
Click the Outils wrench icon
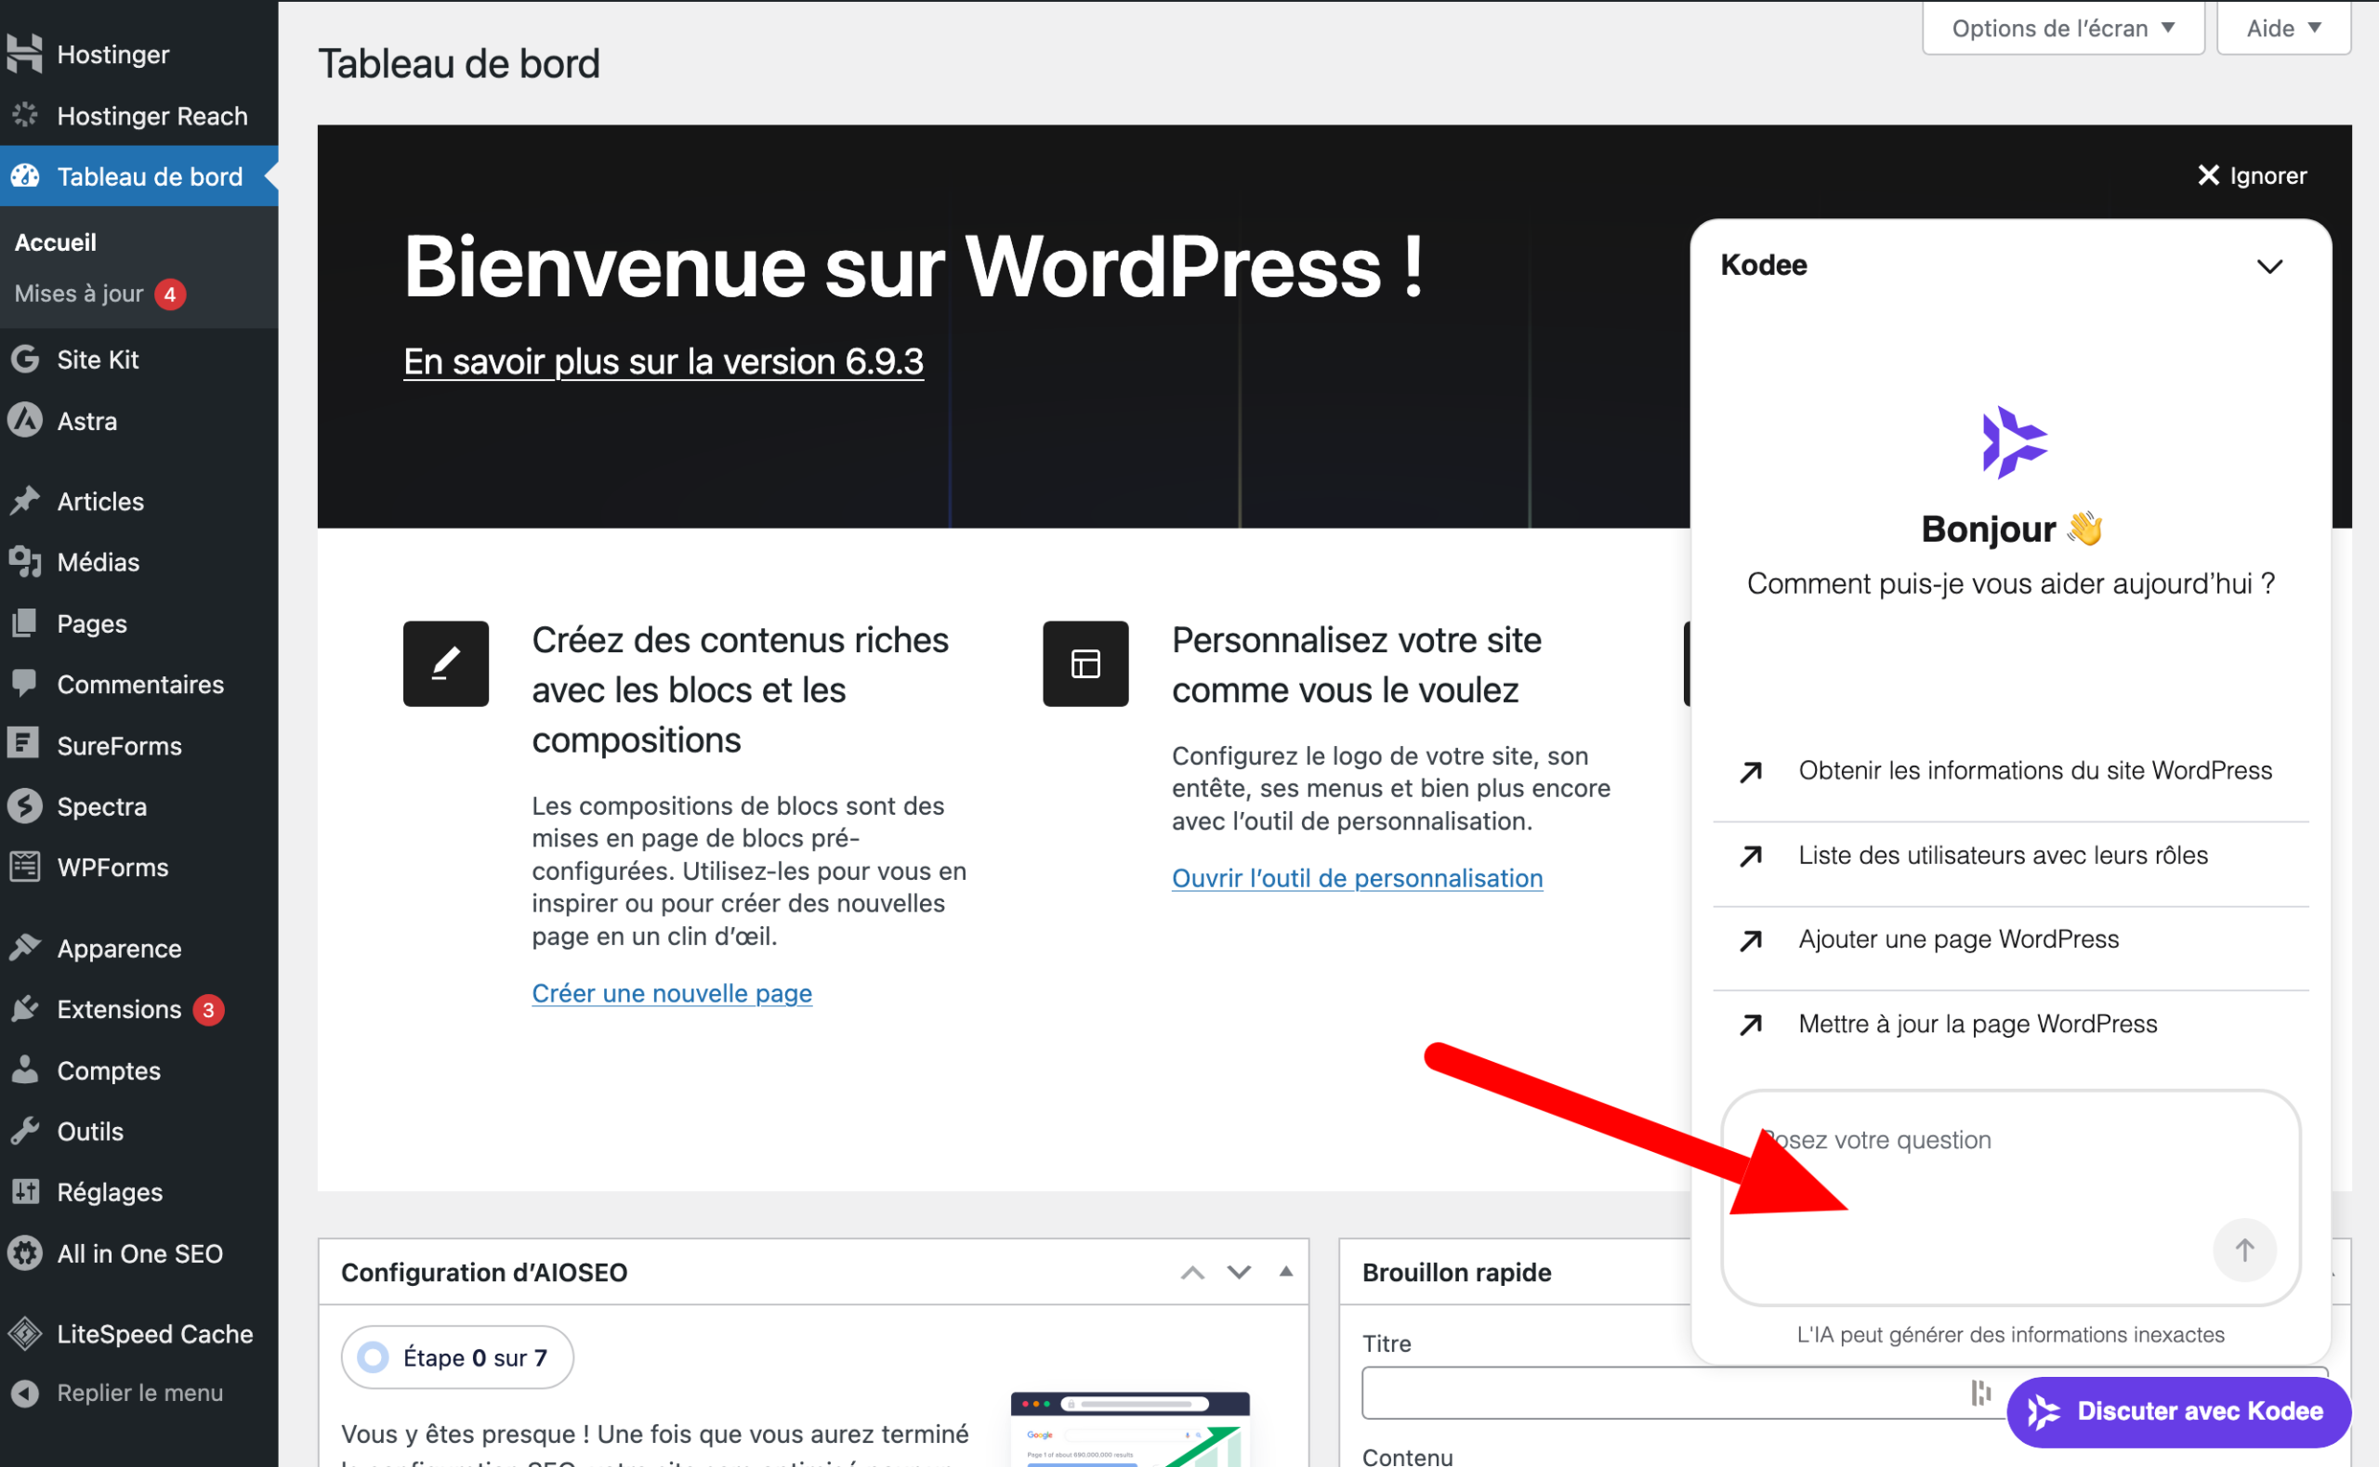coord(25,1131)
